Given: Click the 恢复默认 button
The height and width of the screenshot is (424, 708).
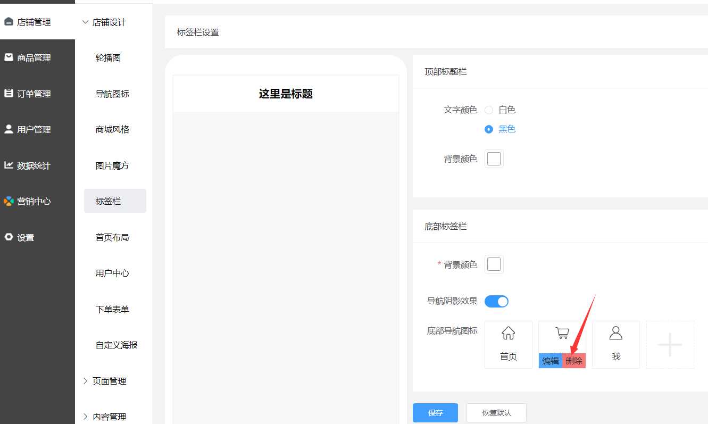Looking at the screenshot, I should [496, 413].
